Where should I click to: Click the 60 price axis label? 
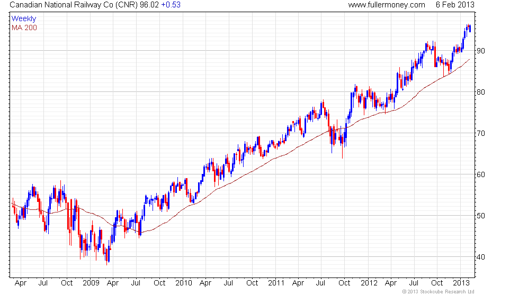point(481,174)
